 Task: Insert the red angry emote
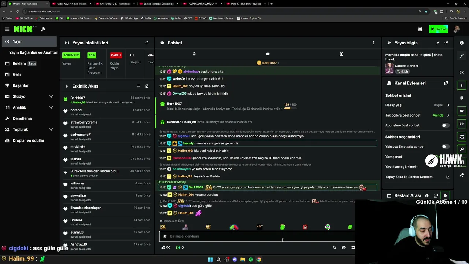[x=305, y=227]
